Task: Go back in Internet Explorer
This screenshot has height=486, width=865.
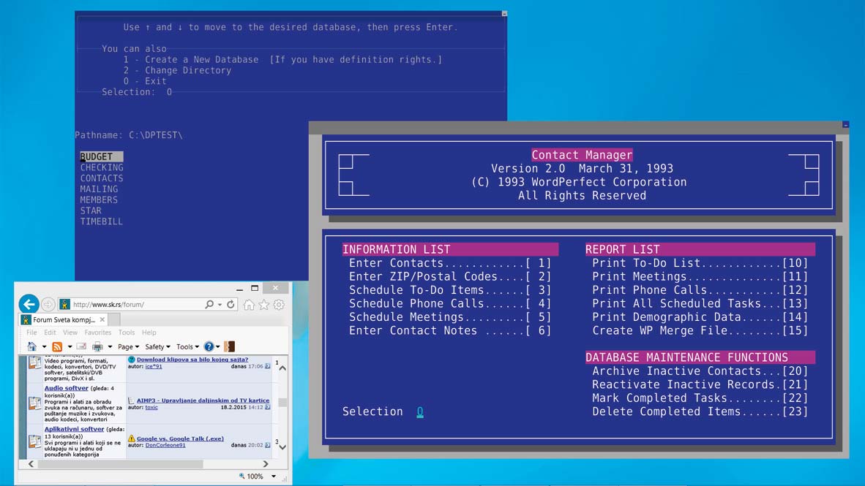Action: (x=29, y=303)
